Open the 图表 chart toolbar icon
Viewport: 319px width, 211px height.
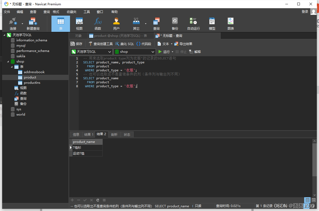[231, 24]
